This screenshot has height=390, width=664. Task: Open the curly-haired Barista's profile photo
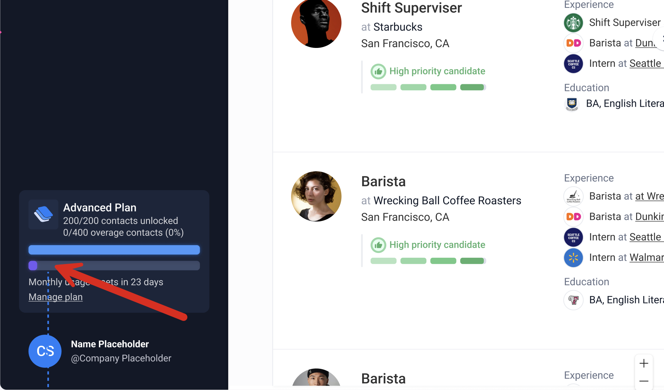[x=316, y=196]
